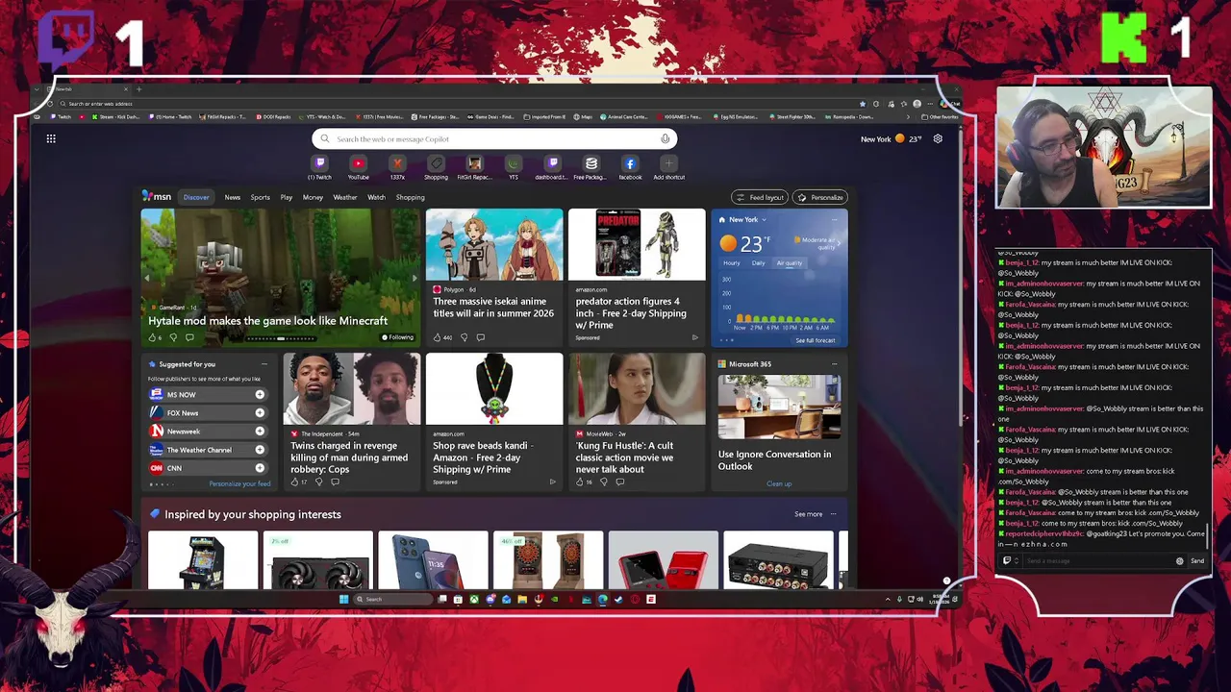Open the Shopping shortcut tile

[436, 167]
